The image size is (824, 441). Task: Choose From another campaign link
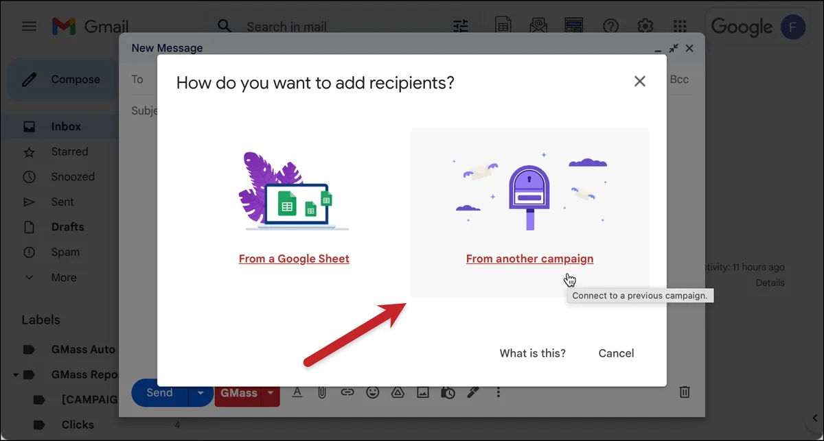[529, 259]
